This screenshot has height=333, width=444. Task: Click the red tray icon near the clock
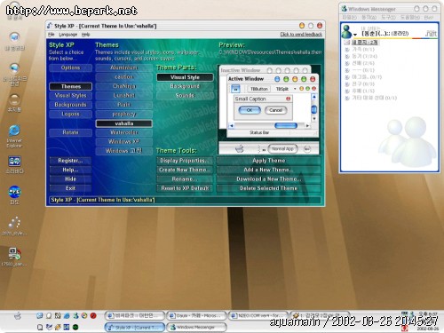(404, 328)
